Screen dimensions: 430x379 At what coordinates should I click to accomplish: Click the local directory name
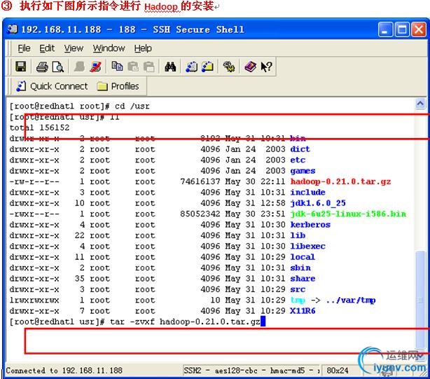[x=303, y=257]
